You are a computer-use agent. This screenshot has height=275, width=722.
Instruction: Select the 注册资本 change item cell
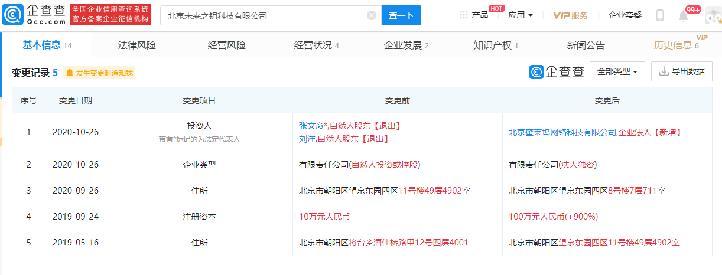point(199,217)
